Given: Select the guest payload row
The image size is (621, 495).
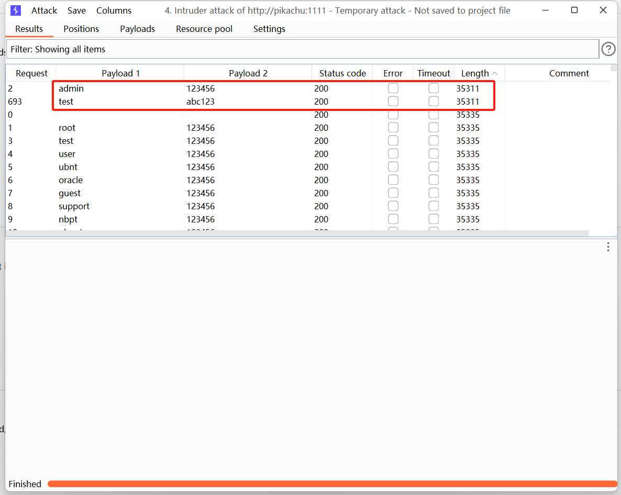Looking at the screenshot, I should 308,193.
